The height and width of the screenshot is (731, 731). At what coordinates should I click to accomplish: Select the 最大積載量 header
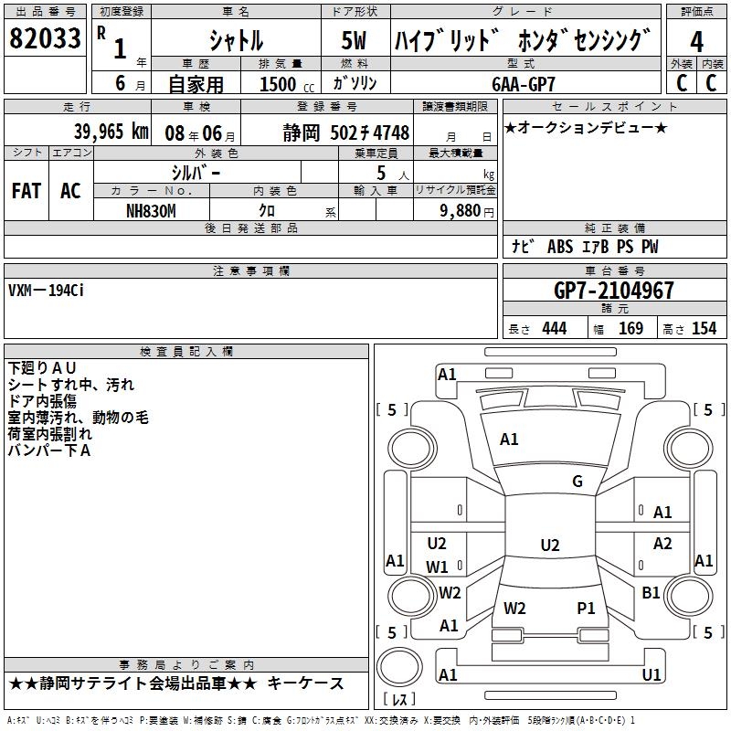[x=455, y=153]
